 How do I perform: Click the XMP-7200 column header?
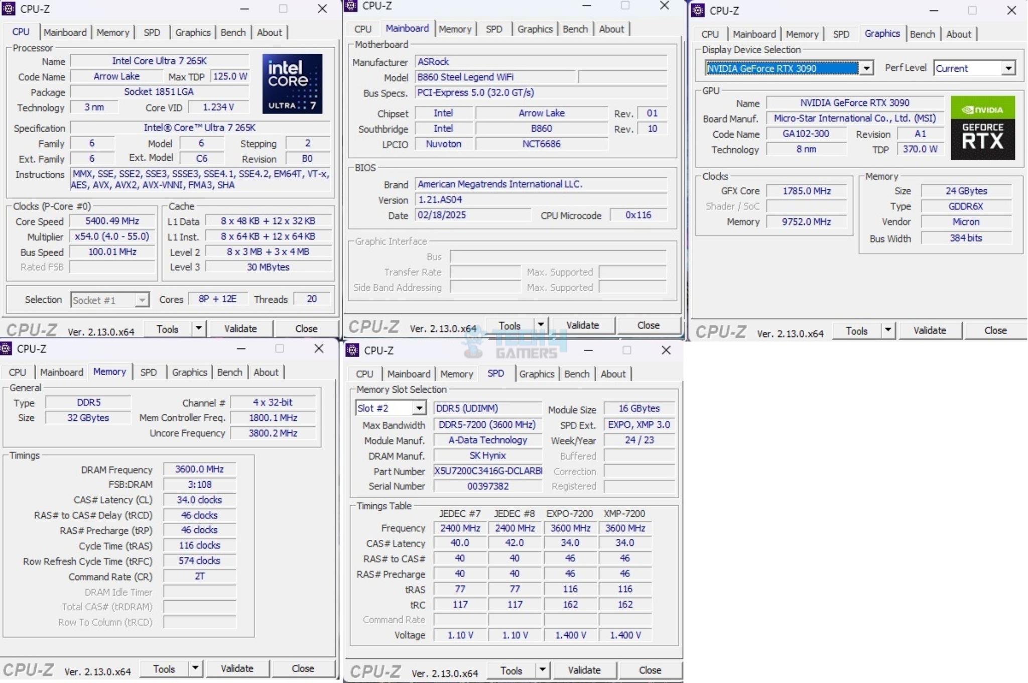pyautogui.click(x=624, y=513)
